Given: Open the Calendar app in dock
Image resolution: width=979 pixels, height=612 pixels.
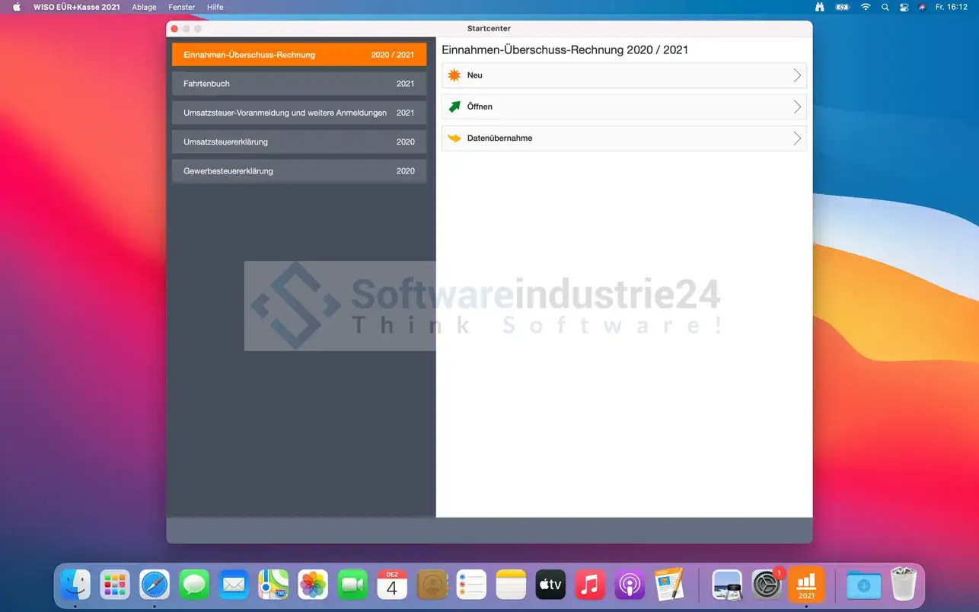Looking at the screenshot, I should tap(392, 585).
